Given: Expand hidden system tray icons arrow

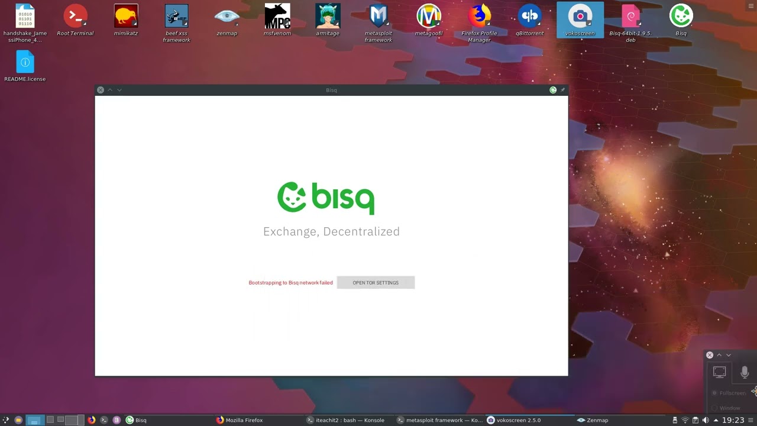Looking at the screenshot, I should coord(716,420).
